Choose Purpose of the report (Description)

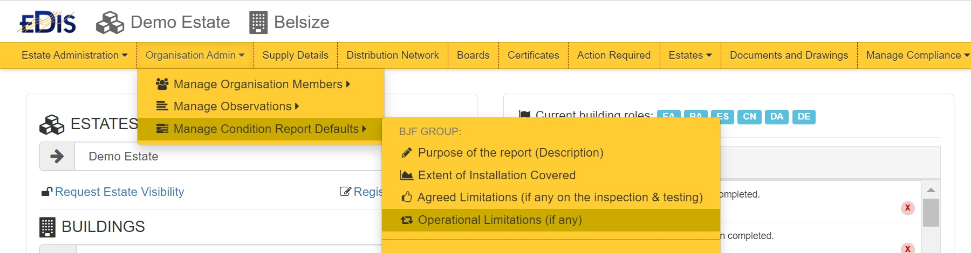point(510,153)
